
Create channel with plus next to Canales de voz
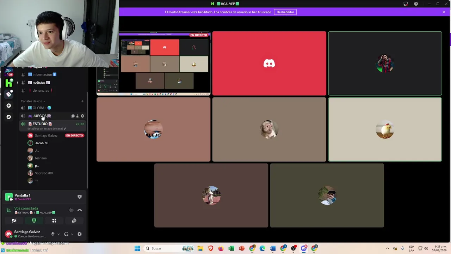82,101
